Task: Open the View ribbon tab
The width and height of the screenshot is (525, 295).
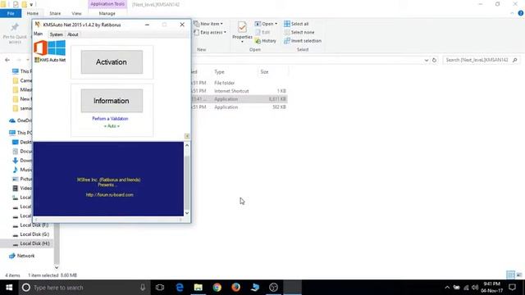Action: pyautogui.click(x=76, y=13)
